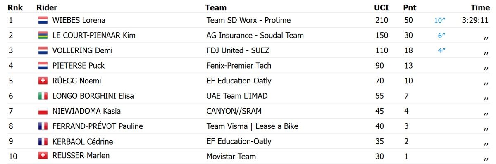Screen dimensions: 496x164
Task: Open rider page for PIETERSE Puck
Action: click(x=79, y=66)
